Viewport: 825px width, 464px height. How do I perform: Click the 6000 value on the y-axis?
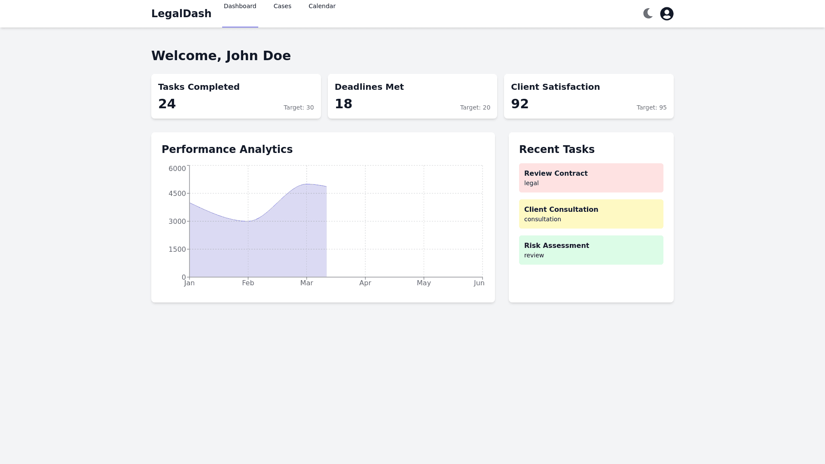[177, 168]
